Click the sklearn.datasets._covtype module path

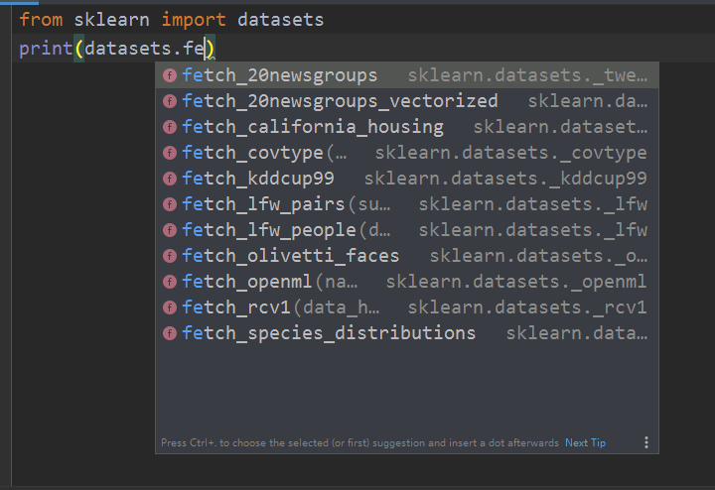[x=510, y=153]
